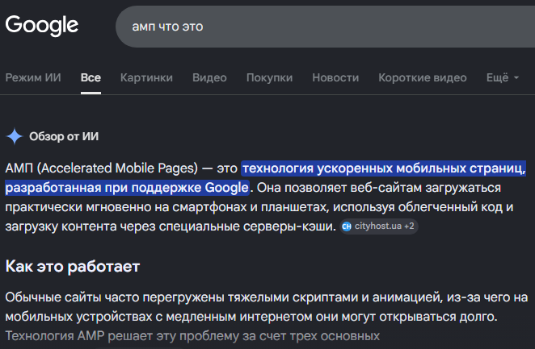Open the cityhost.ua +2 source chip
This screenshot has width=535, height=349.
pyautogui.click(x=379, y=226)
